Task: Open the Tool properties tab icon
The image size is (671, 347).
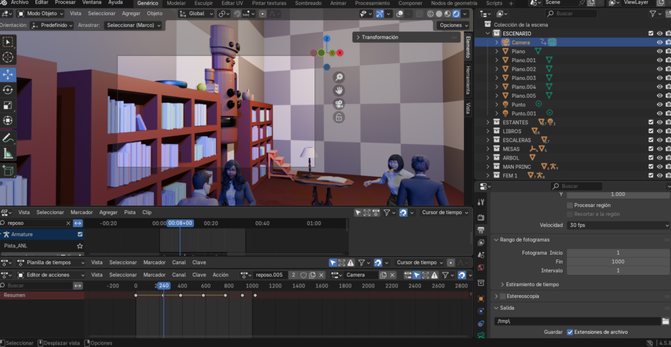Action: click(480, 202)
